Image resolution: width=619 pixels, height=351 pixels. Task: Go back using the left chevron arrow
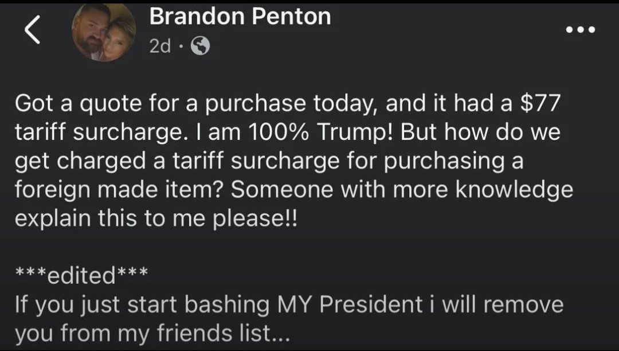tap(32, 30)
